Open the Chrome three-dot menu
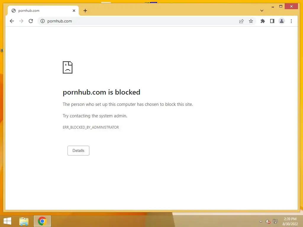The width and height of the screenshot is (303, 227). click(291, 21)
